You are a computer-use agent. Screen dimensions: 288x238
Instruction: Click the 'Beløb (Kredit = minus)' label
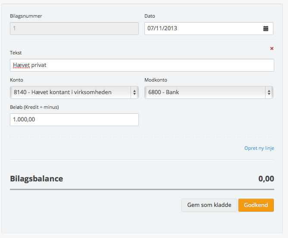[x=34, y=107]
